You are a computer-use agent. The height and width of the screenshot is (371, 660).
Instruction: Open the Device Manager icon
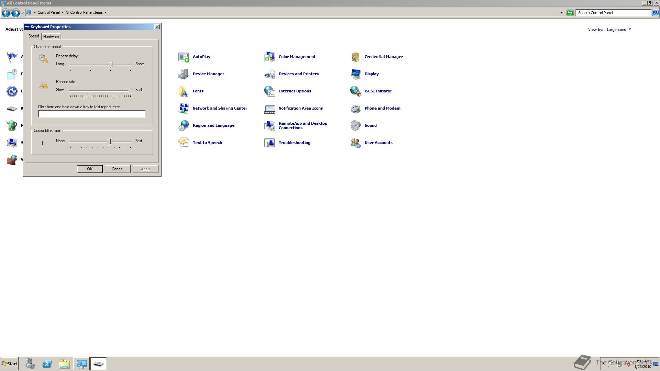184,74
